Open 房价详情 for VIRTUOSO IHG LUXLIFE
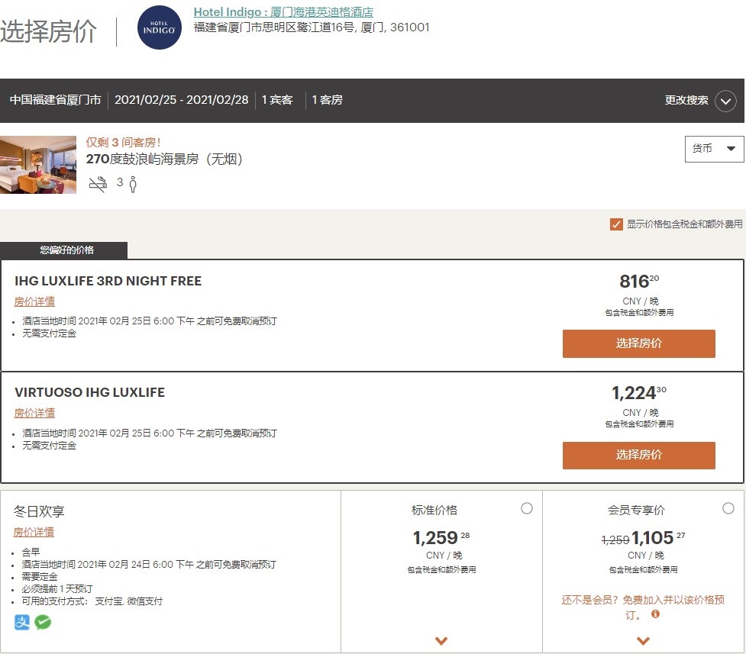 click(34, 413)
